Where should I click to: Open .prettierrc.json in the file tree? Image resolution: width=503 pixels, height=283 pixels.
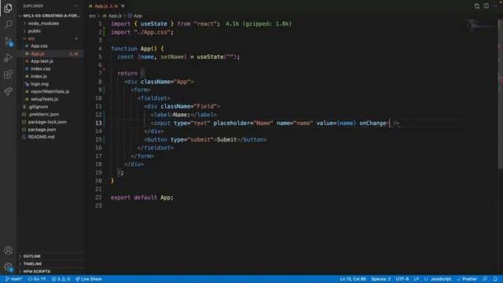(x=50, y=114)
